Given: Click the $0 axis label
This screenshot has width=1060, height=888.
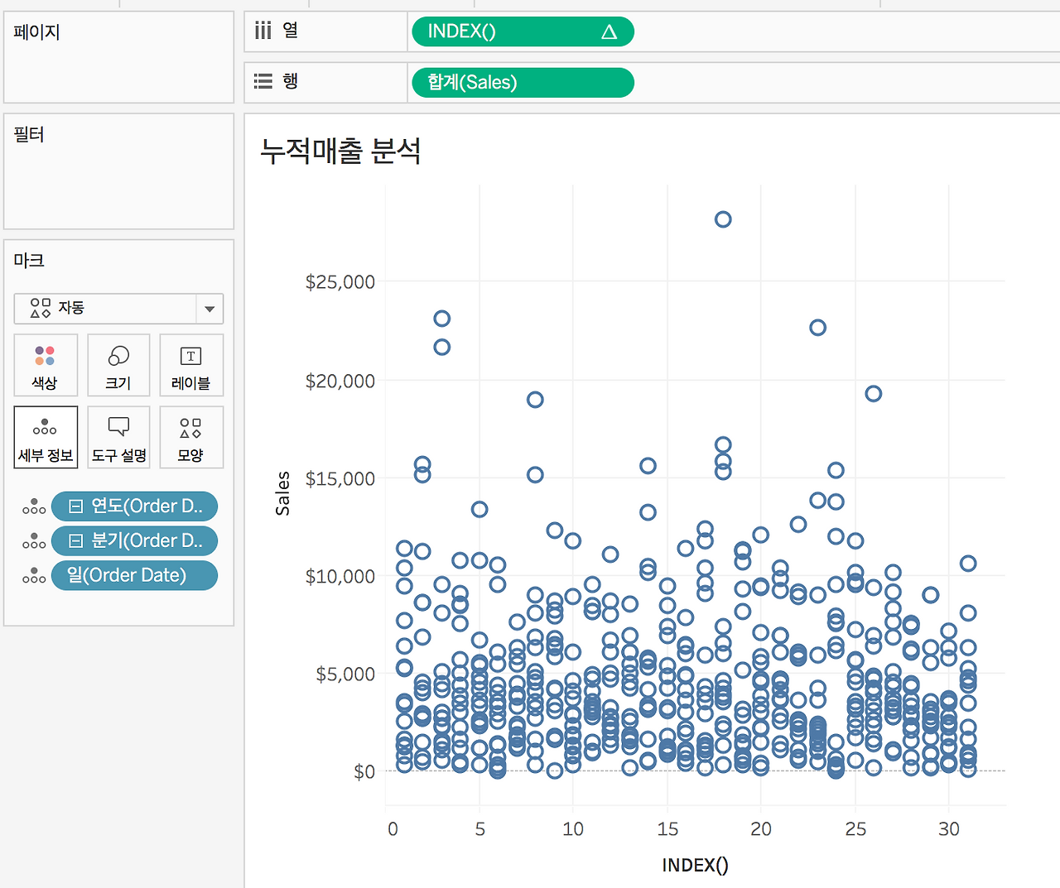Looking at the screenshot, I should click(x=364, y=772).
